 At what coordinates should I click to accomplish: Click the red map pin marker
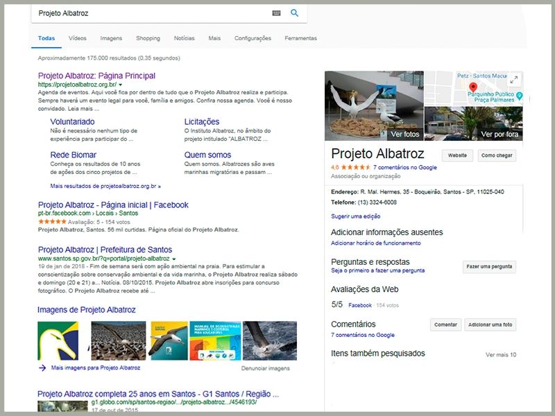[472, 87]
